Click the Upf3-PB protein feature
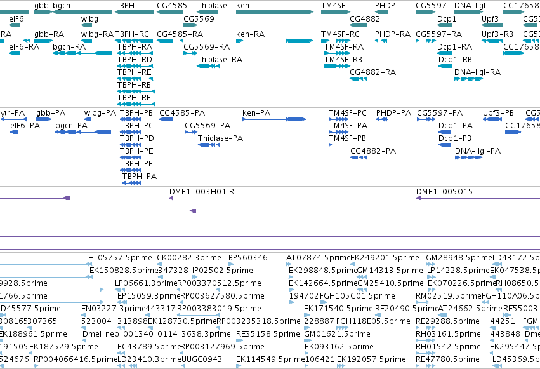 click(492, 119)
